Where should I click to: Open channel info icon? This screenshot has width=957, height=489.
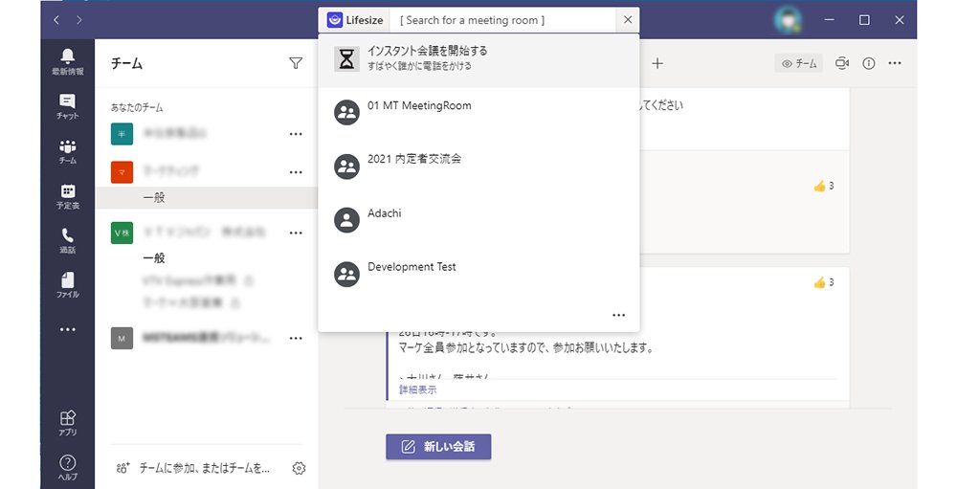tap(869, 63)
